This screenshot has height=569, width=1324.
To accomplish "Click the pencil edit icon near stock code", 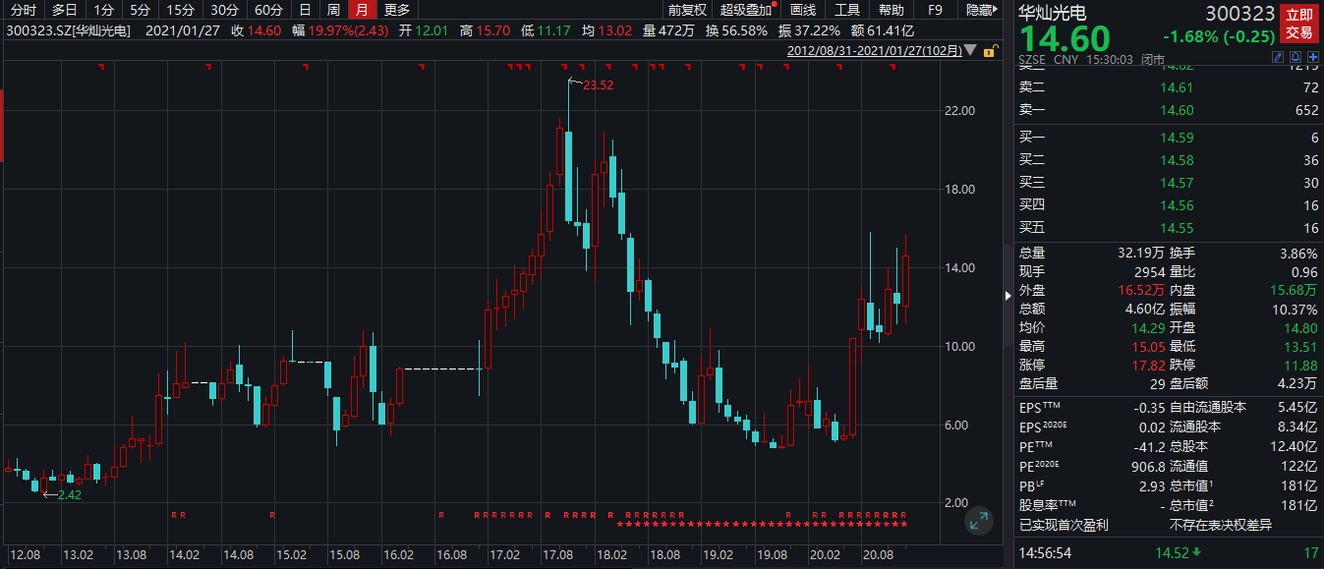I will [x=1279, y=59].
